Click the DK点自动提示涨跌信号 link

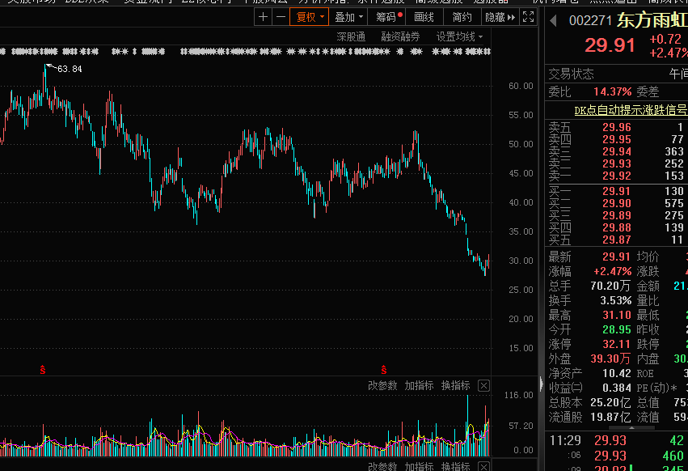(x=630, y=110)
